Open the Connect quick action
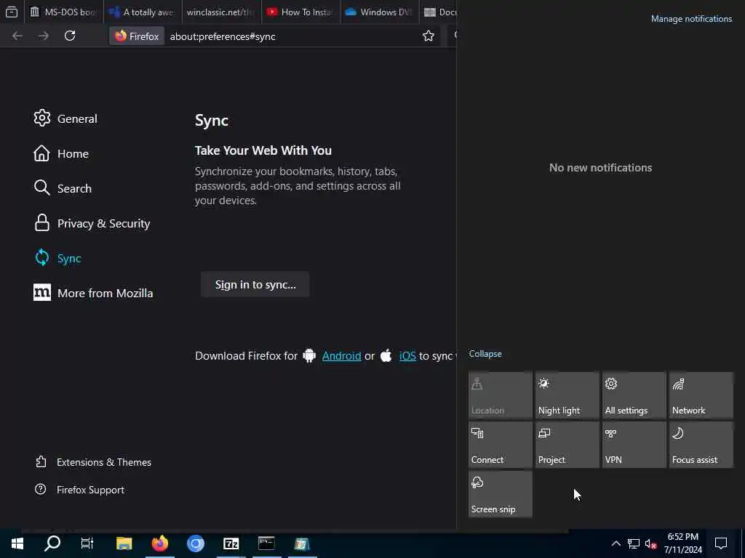The image size is (745, 558). click(501, 445)
